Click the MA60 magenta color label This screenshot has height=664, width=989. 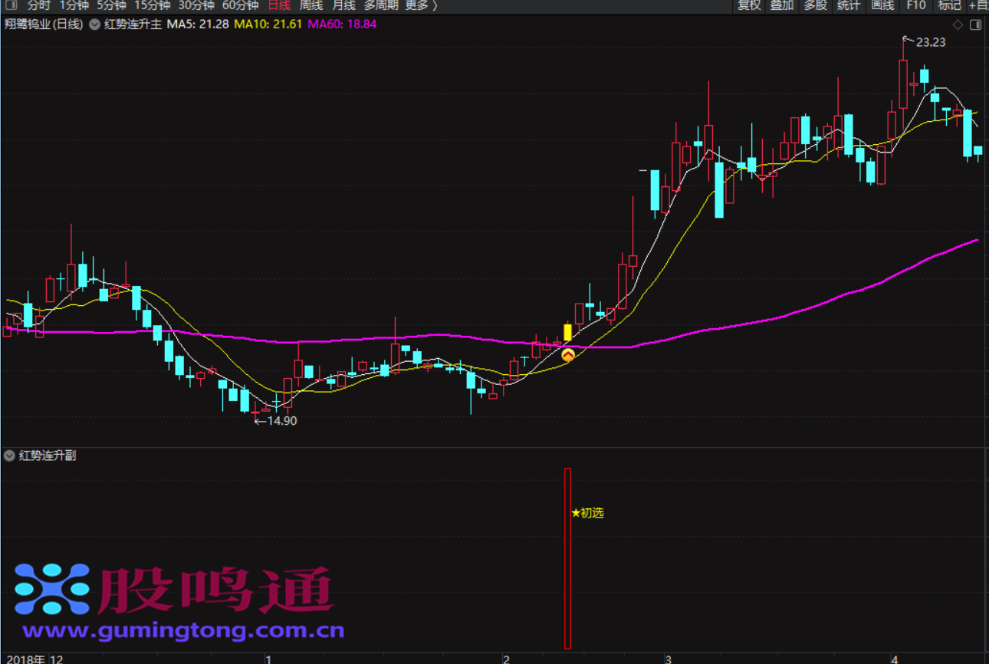[x=342, y=25]
